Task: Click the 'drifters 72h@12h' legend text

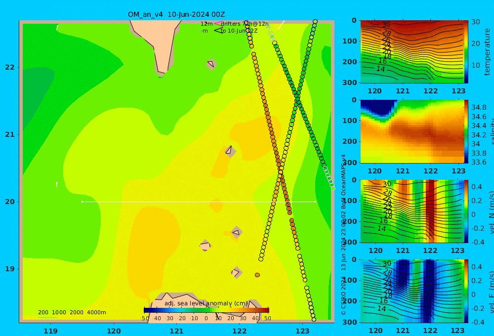Action: 245,24
